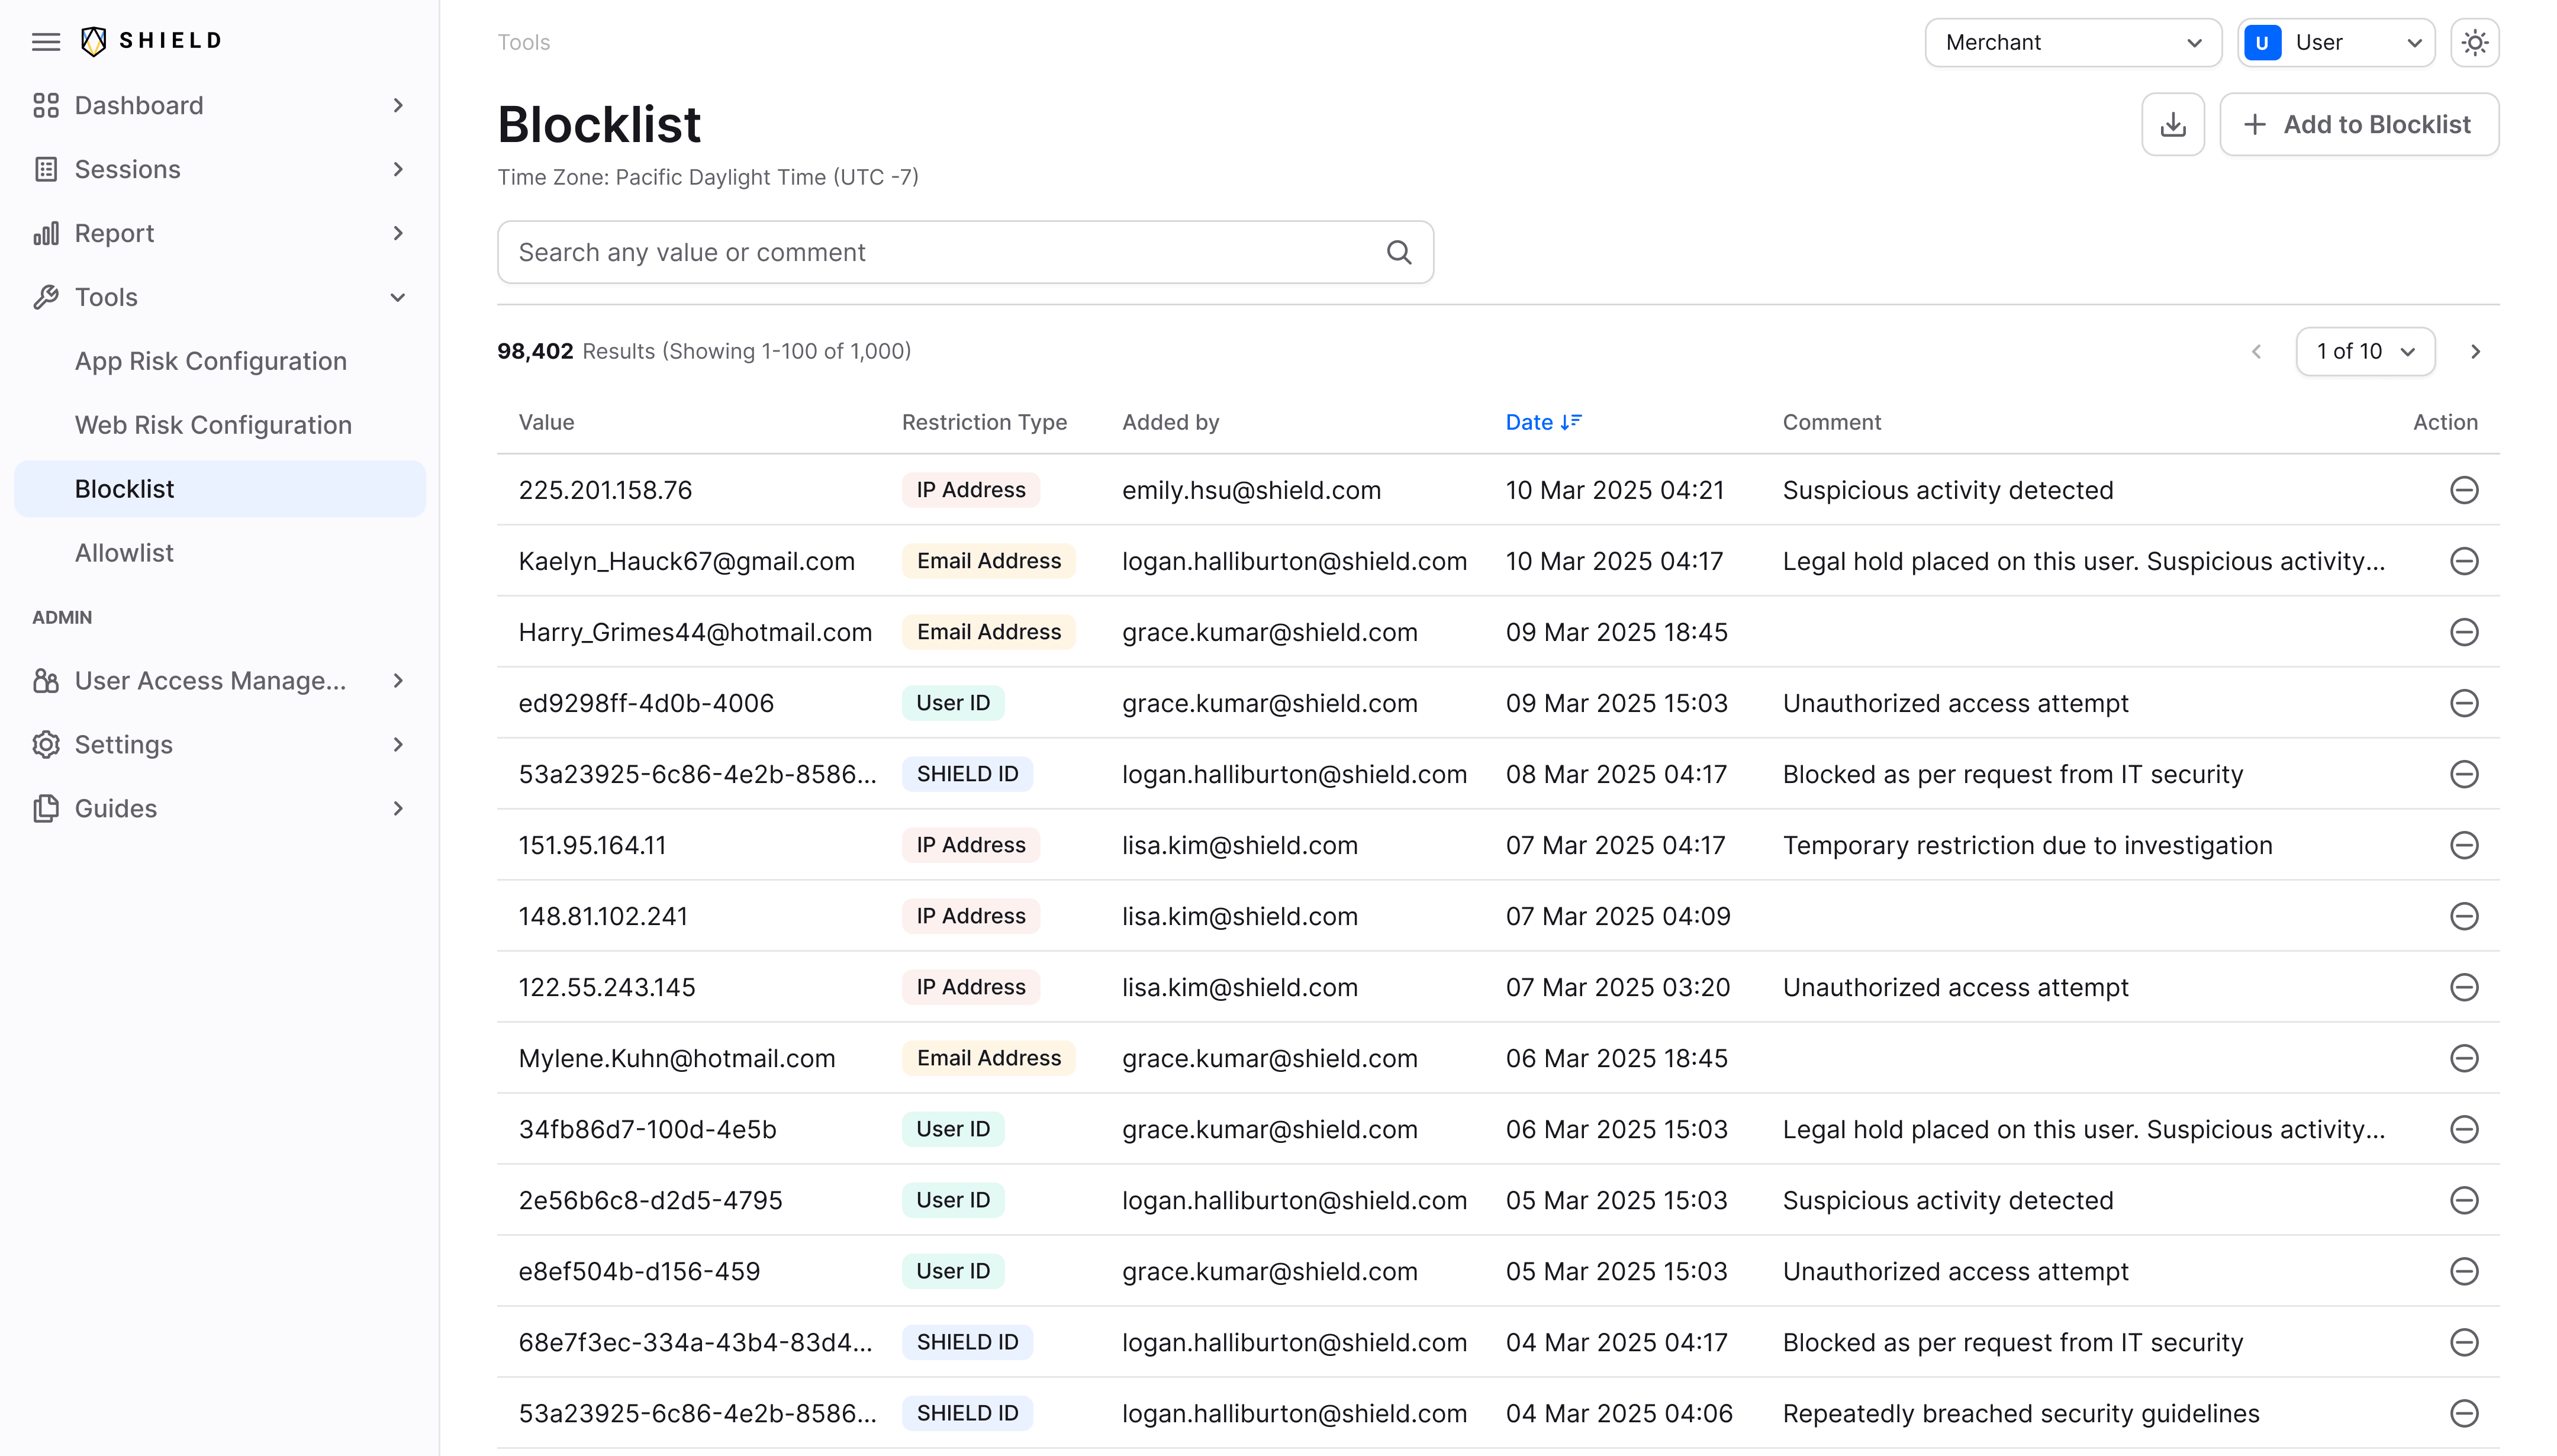Remove the 2e56b6c8-d2d5-4795 entry
The width and height of the screenshot is (2557, 1456).
click(x=2464, y=1200)
